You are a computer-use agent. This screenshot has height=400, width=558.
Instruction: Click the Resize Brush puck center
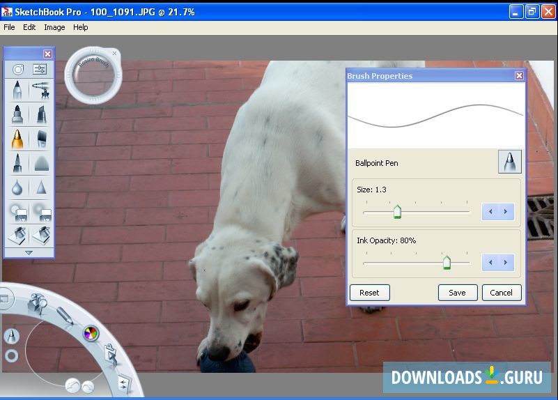[x=93, y=75]
